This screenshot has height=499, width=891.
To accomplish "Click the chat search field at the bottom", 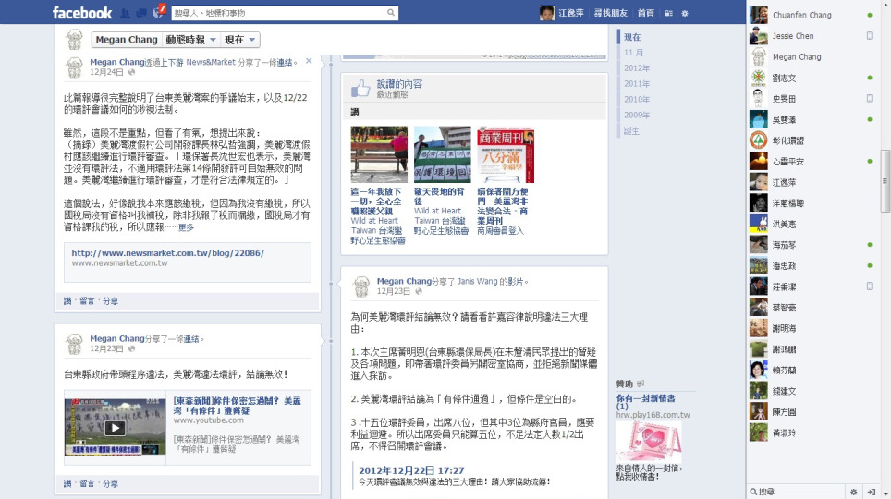I will click(x=796, y=492).
